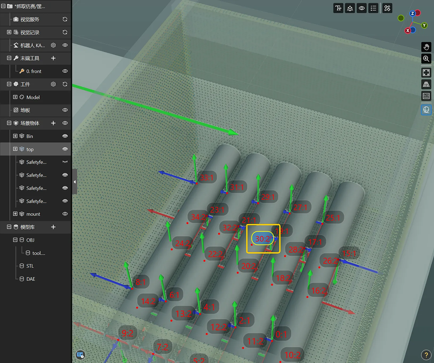
Task: Toggle text labels toolbar icon
Action: click(338, 8)
